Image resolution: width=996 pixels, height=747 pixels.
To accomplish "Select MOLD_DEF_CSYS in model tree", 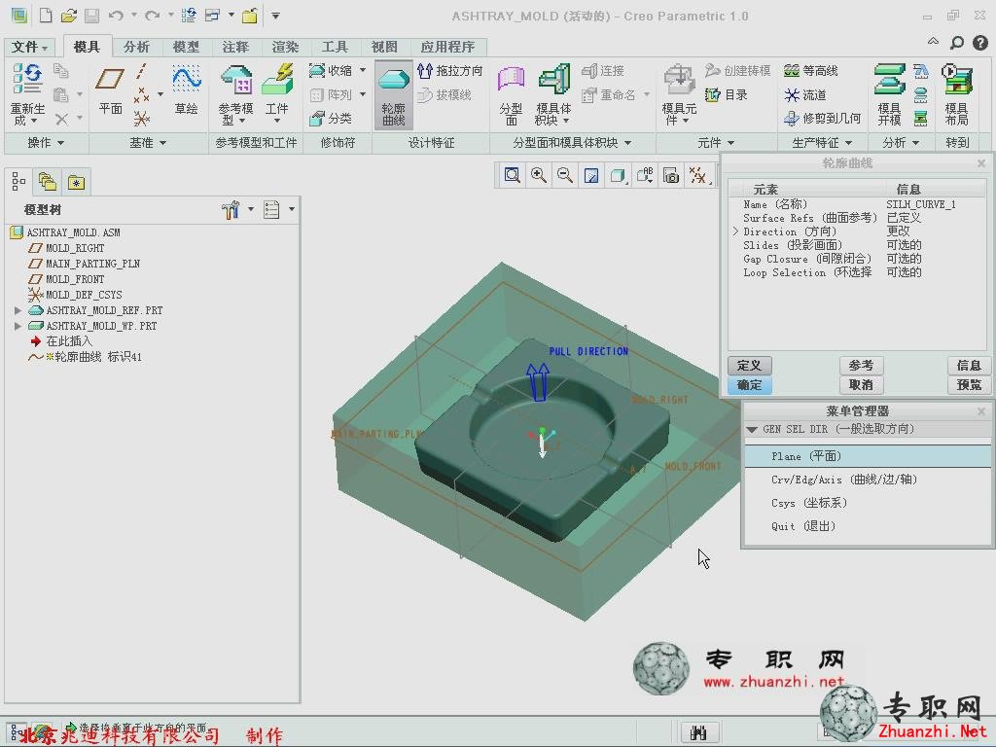I will (76, 295).
